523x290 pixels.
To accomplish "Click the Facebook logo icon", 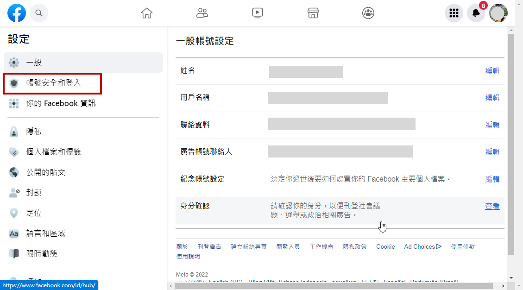I will (x=17, y=13).
